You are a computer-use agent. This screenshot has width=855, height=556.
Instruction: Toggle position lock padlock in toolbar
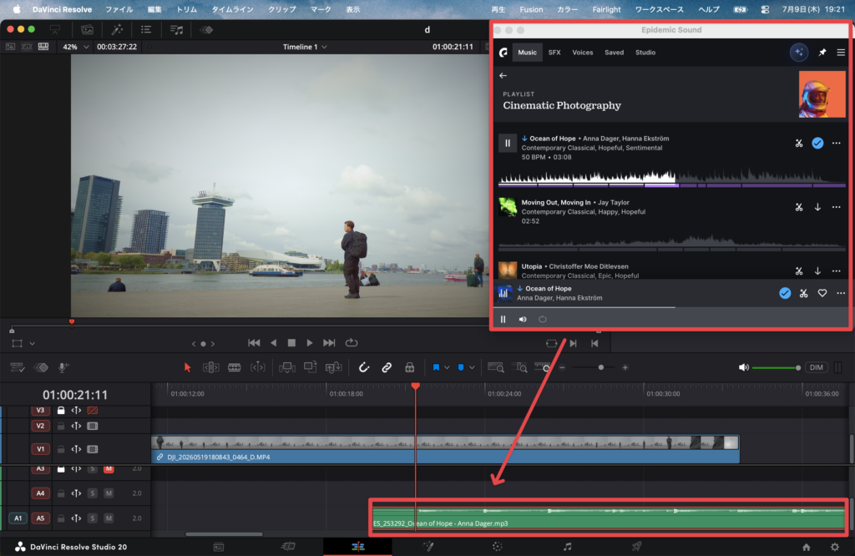(x=409, y=367)
